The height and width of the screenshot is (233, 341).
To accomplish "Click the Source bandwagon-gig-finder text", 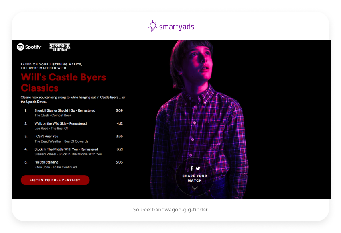I will [x=170, y=209].
